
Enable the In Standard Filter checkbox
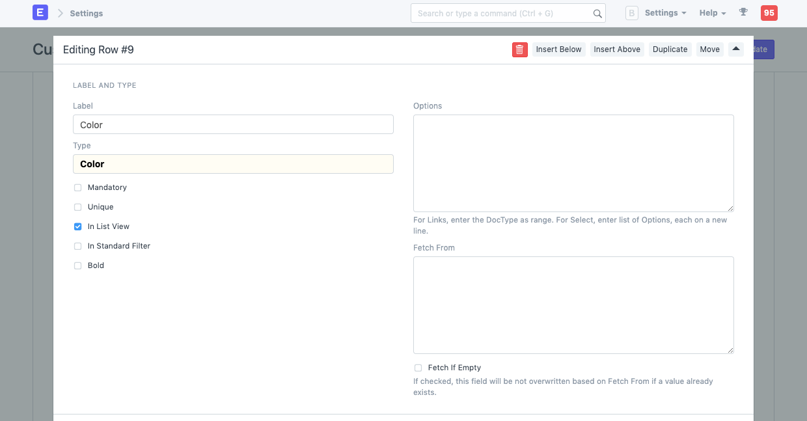tap(77, 246)
